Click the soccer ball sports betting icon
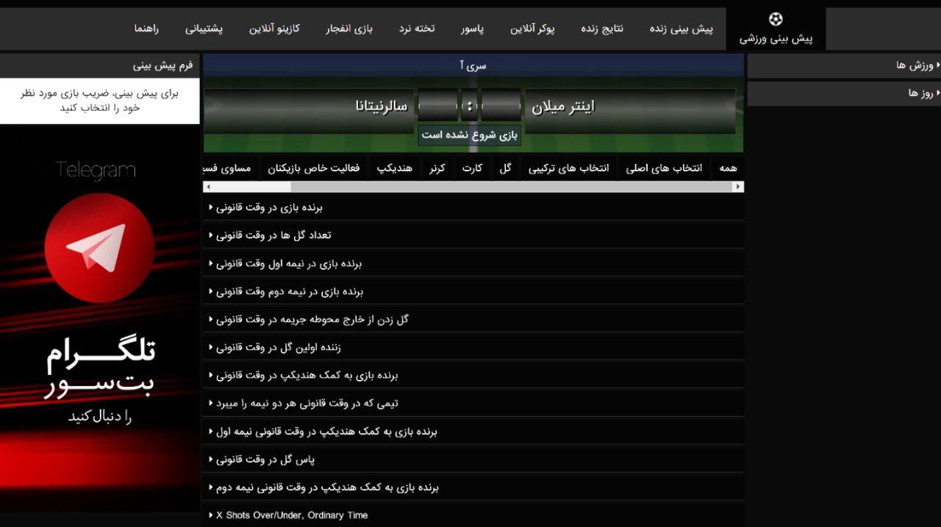The image size is (941, 527). (776, 20)
